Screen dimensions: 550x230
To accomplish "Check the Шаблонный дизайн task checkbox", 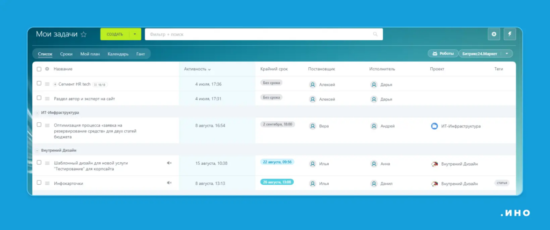I will (39, 162).
